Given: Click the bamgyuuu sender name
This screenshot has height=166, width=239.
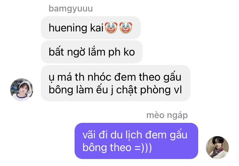Looking at the screenshot, I should point(70,9).
